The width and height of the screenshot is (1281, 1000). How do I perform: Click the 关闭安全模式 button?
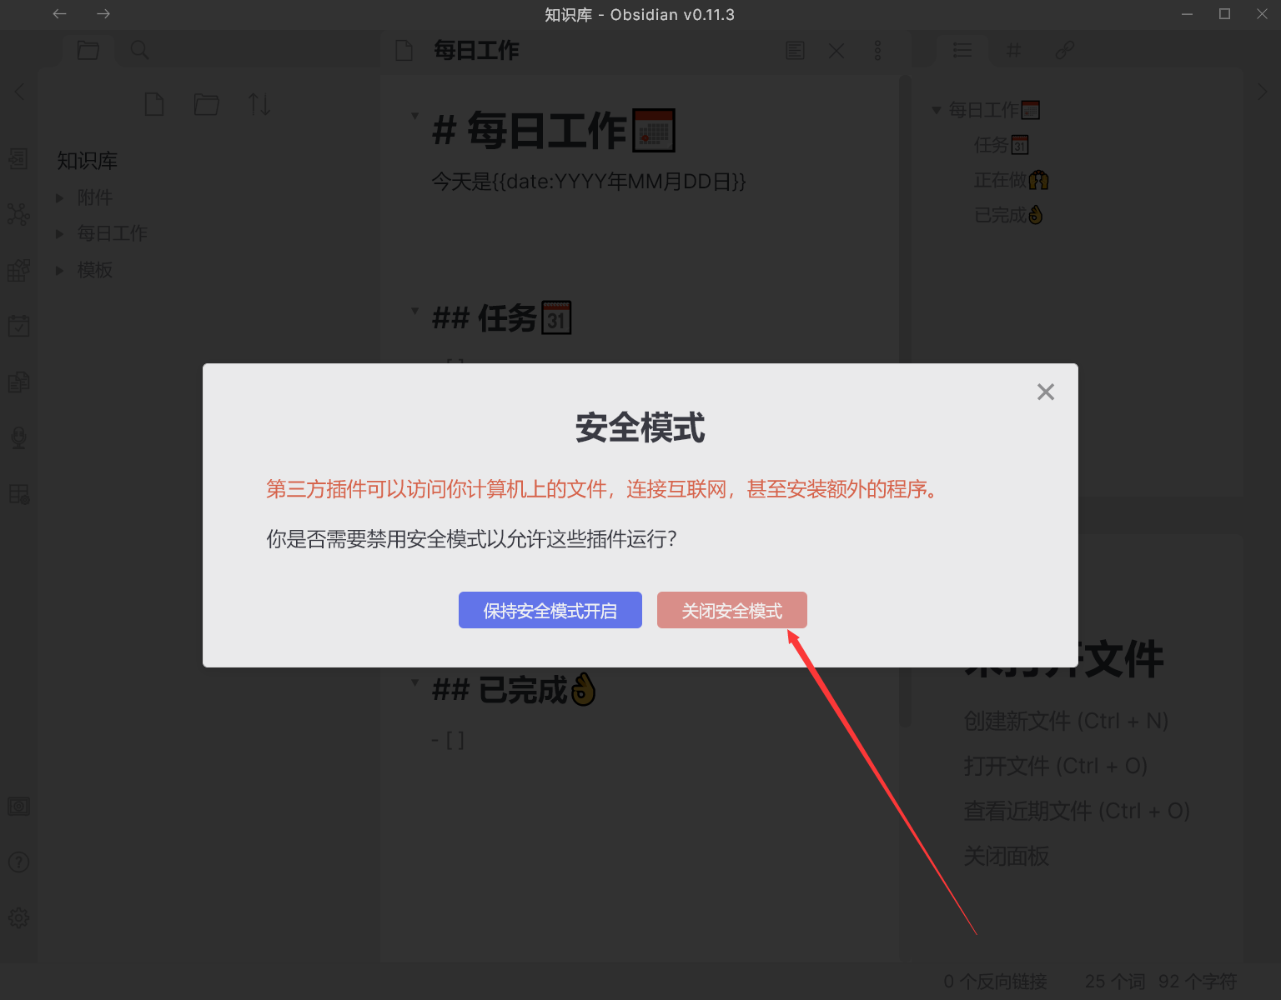(x=731, y=610)
